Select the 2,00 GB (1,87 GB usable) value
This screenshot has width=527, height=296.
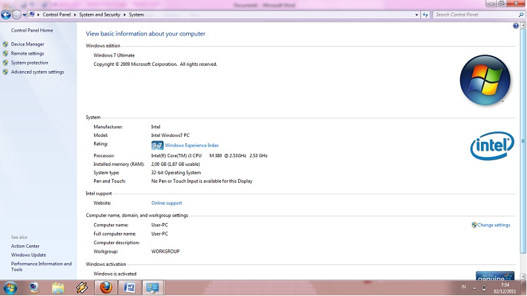176,164
